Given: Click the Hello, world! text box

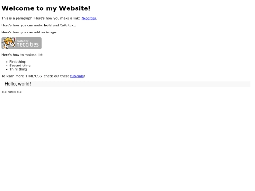Looking at the screenshot, I should click(x=126, y=84).
